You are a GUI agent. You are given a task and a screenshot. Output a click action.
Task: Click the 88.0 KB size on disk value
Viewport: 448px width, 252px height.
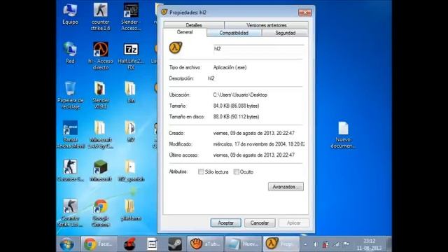coord(236,117)
